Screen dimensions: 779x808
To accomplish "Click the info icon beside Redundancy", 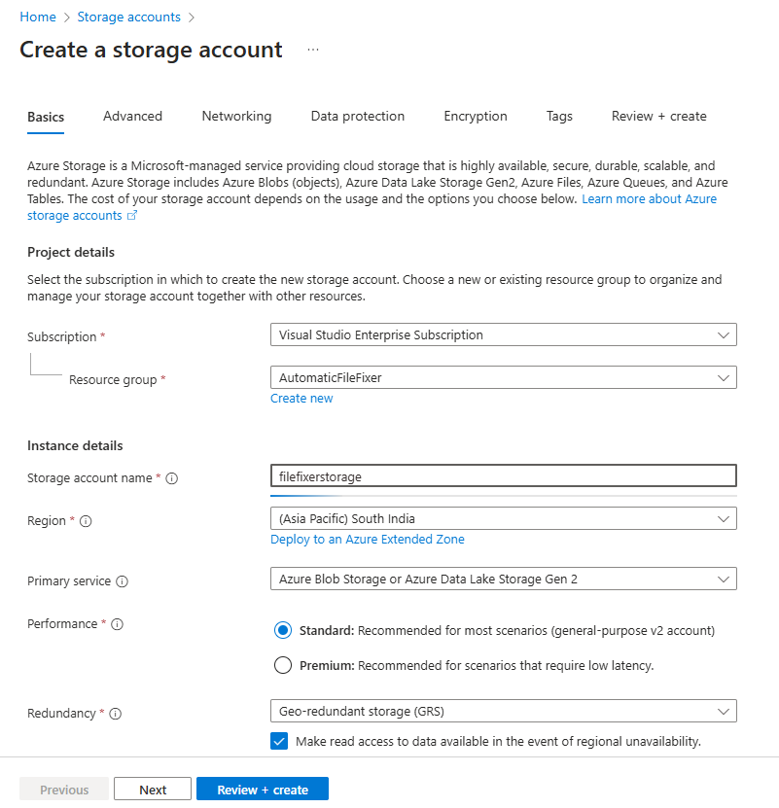I will [x=116, y=714].
